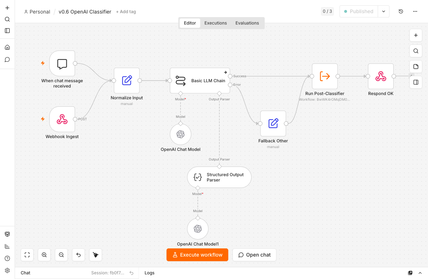
Task: Reset the chat session icon
Action: click(131, 273)
